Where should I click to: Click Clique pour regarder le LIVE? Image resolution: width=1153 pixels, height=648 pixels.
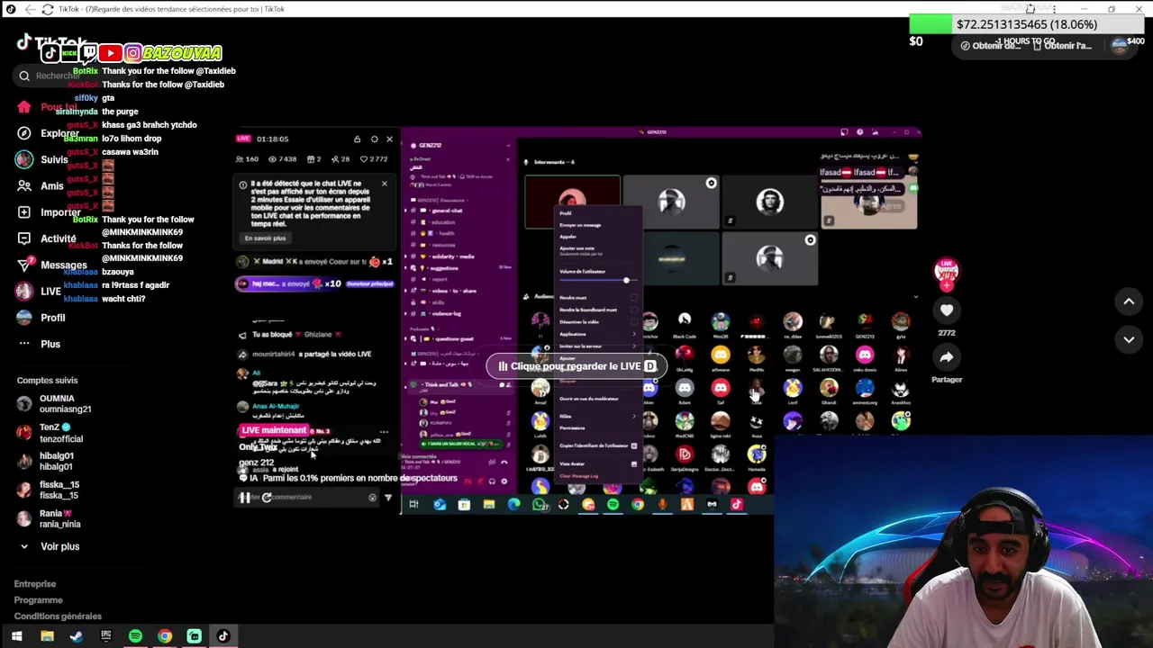576,366
